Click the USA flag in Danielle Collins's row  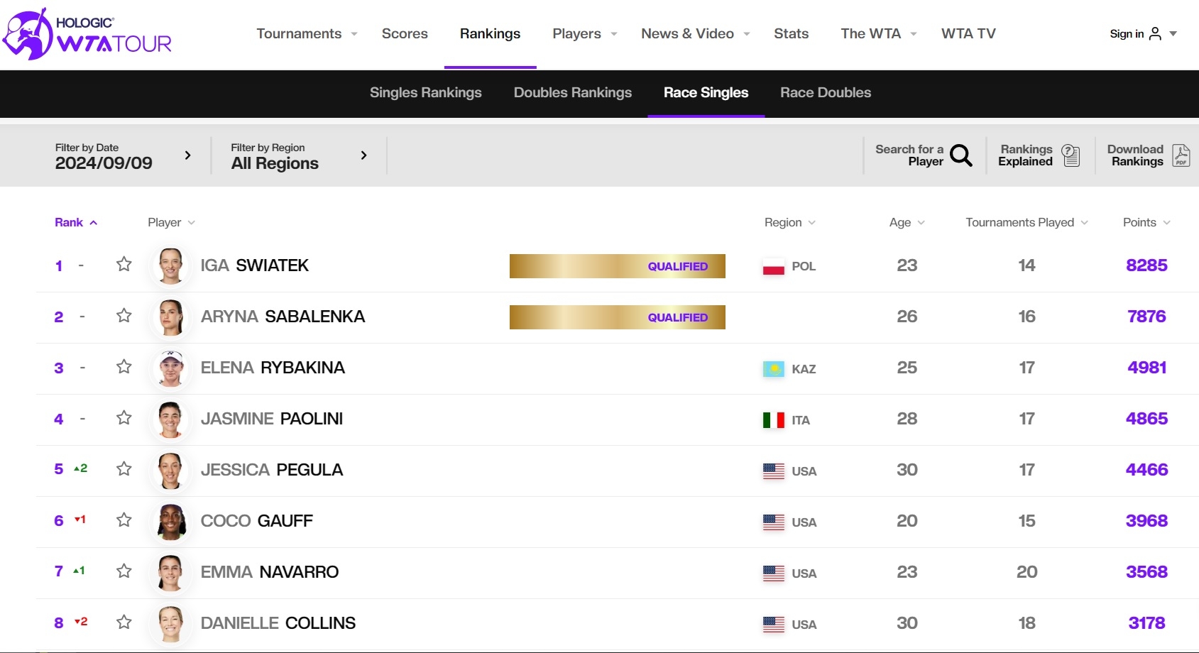[773, 625]
